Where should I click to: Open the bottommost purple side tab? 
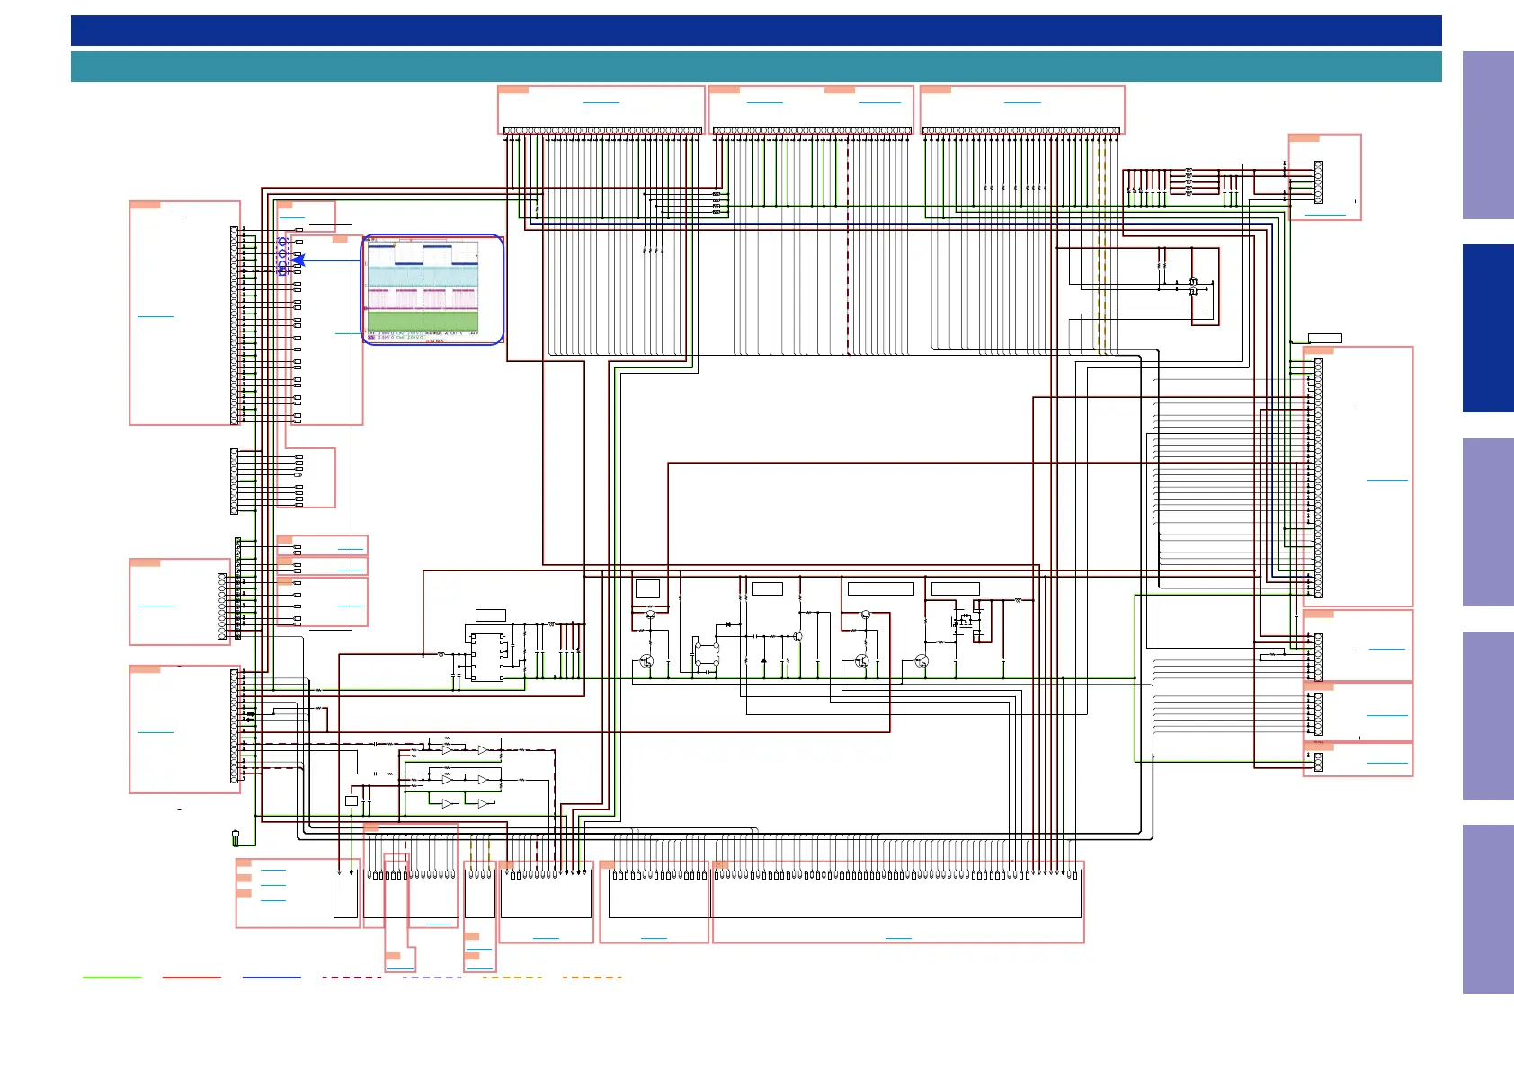pos(1487,908)
